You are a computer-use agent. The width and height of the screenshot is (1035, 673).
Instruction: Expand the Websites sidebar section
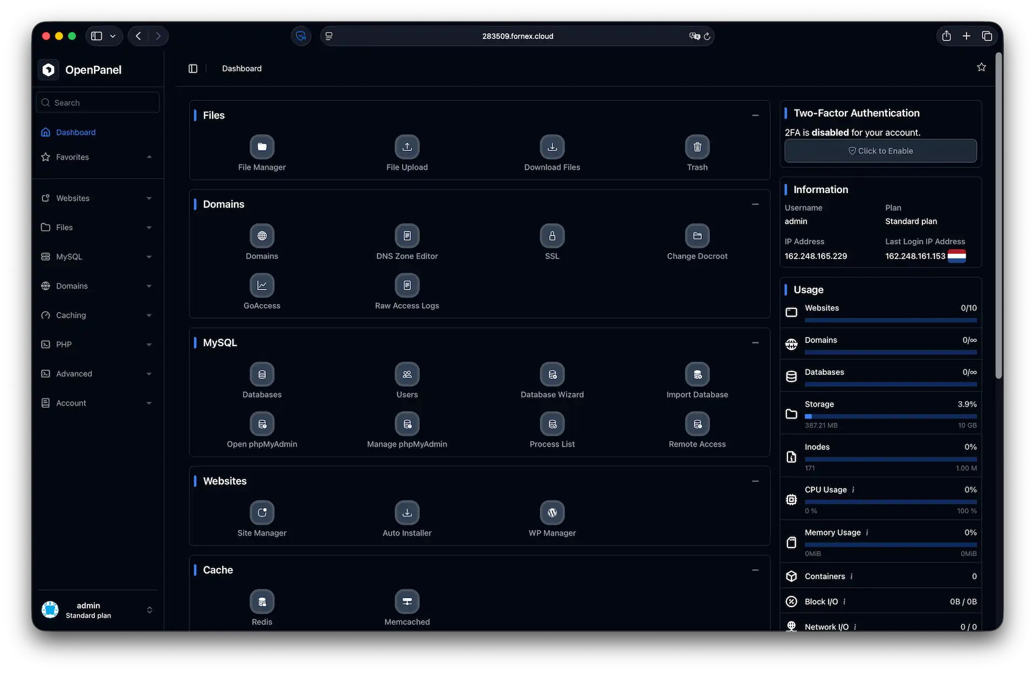(x=97, y=198)
